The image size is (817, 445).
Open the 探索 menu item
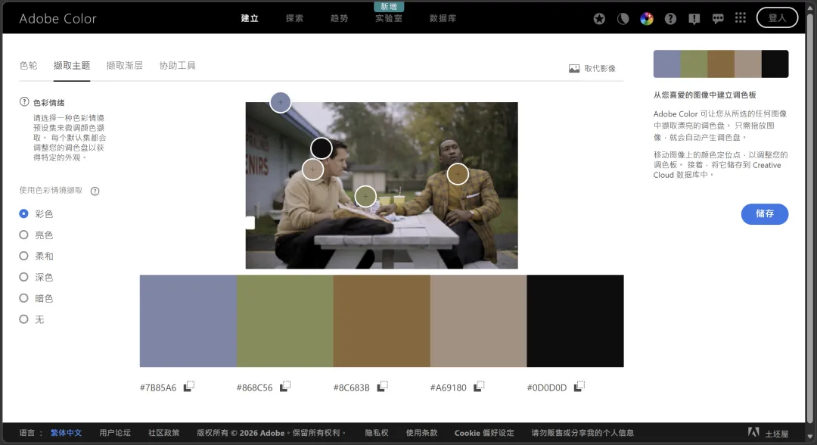tap(294, 18)
